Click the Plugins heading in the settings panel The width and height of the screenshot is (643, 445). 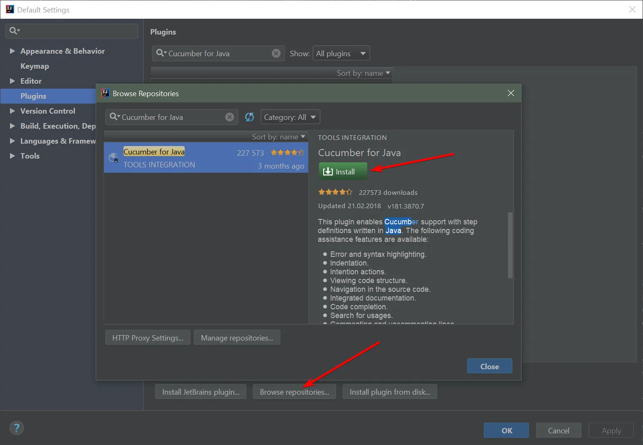tap(163, 32)
